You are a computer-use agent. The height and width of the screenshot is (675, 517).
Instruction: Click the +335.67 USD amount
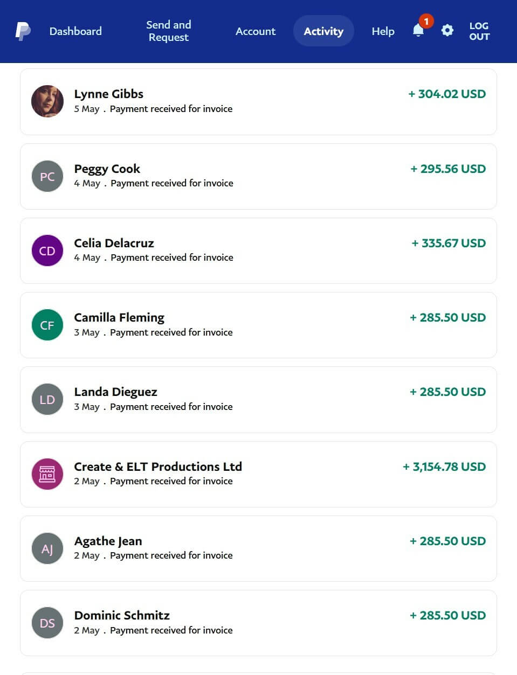point(449,243)
